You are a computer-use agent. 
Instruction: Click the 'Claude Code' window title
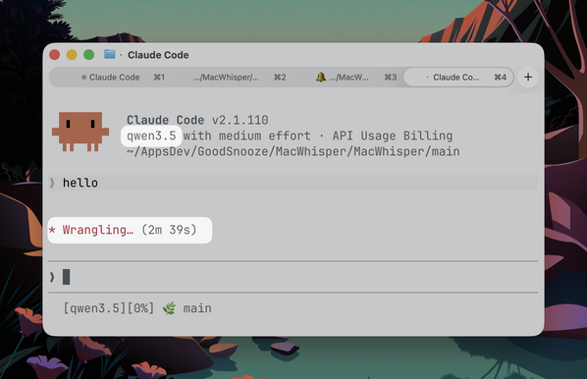click(158, 55)
